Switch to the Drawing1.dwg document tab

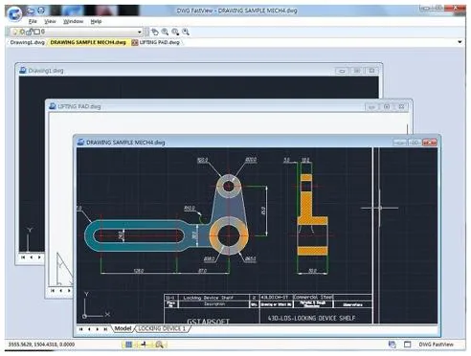pyautogui.click(x=28, y=42)
